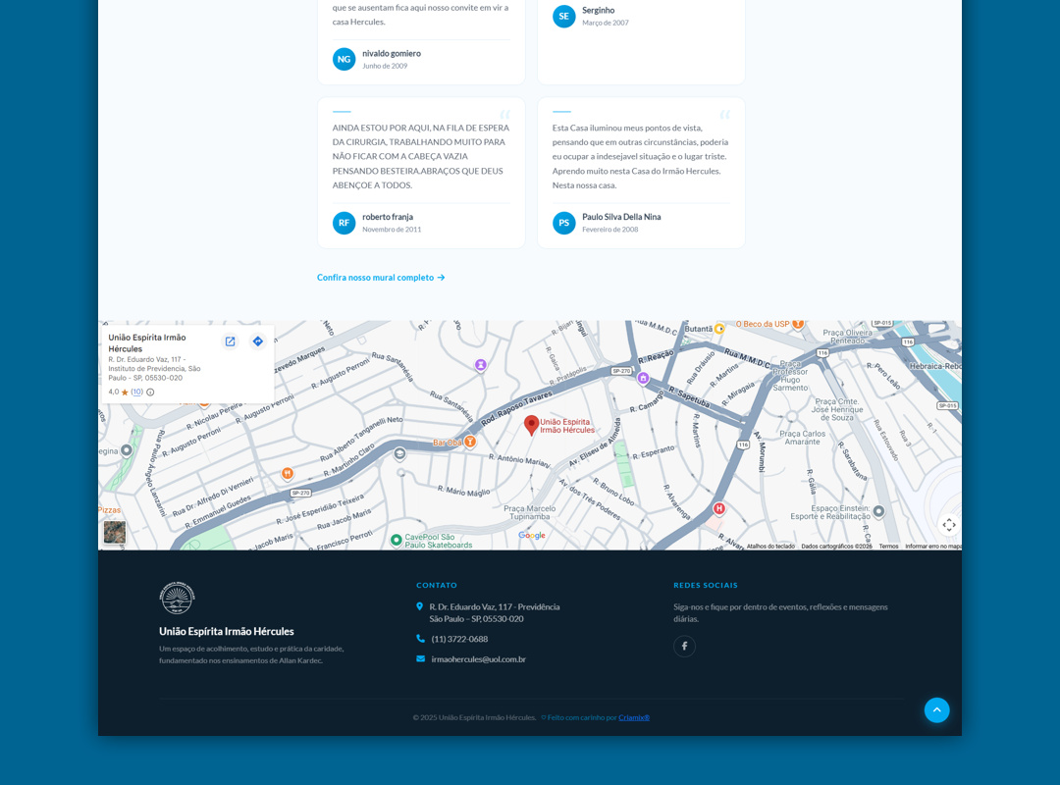1060x785 pixels.
Task: Toggle the map camera controls
Action: point(948,525)
